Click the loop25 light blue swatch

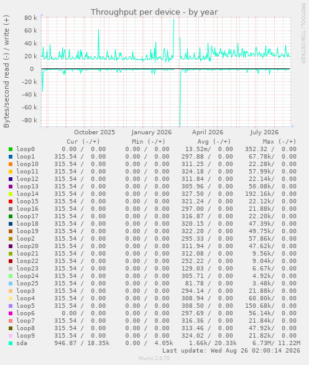click(11, 284)
